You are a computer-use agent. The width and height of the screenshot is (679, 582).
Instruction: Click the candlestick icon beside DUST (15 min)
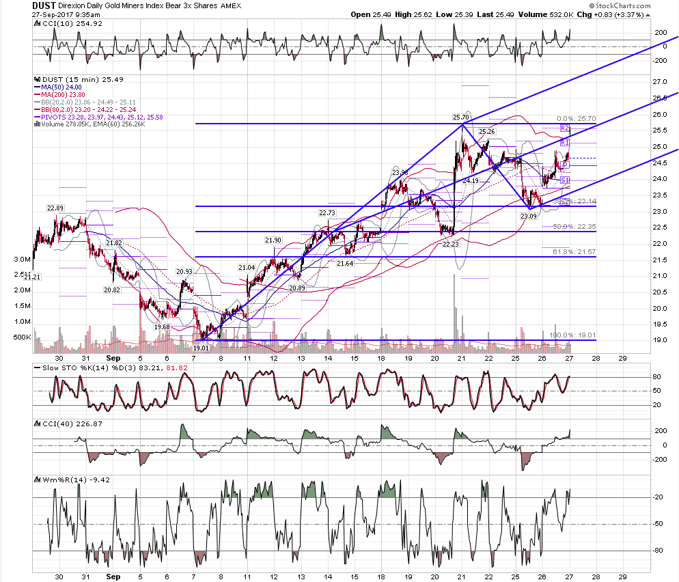pyautogui.click(x=38, y=80)
